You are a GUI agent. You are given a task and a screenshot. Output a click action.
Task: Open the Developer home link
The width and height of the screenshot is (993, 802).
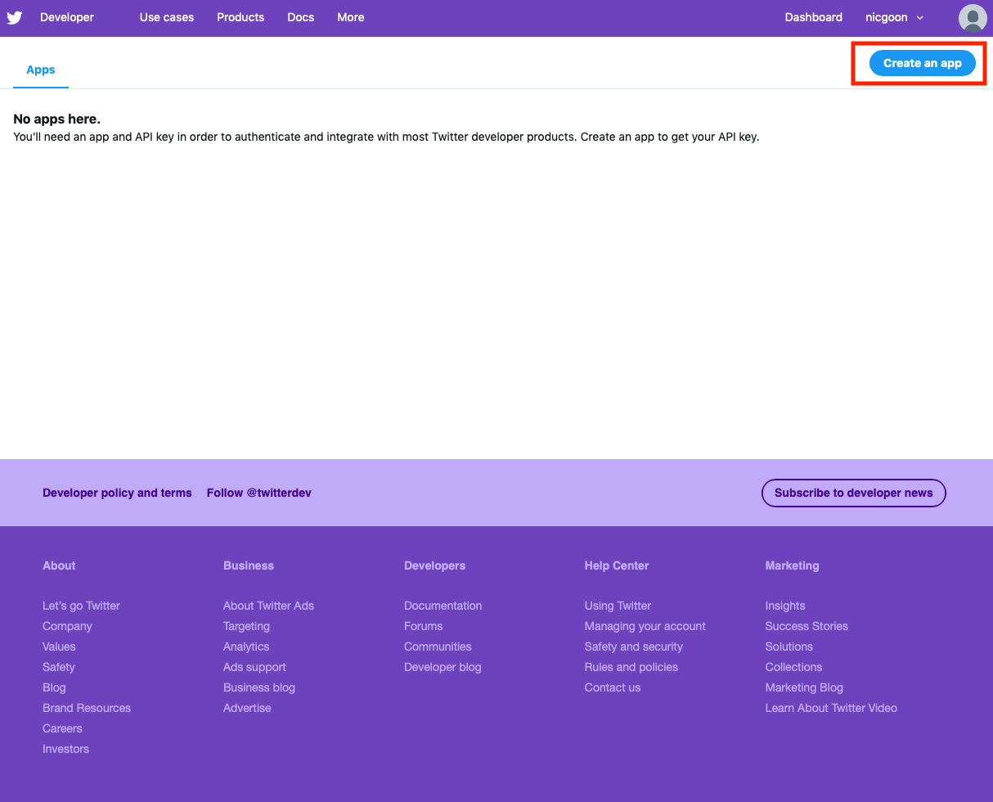[67, 17]
